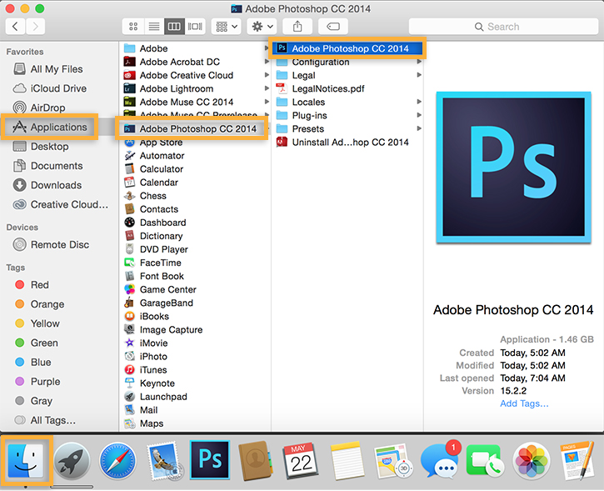Open the Photos app in Dock
Image resolution: width=604 pixels, height=491 pixels.
[x=531, y=460]
